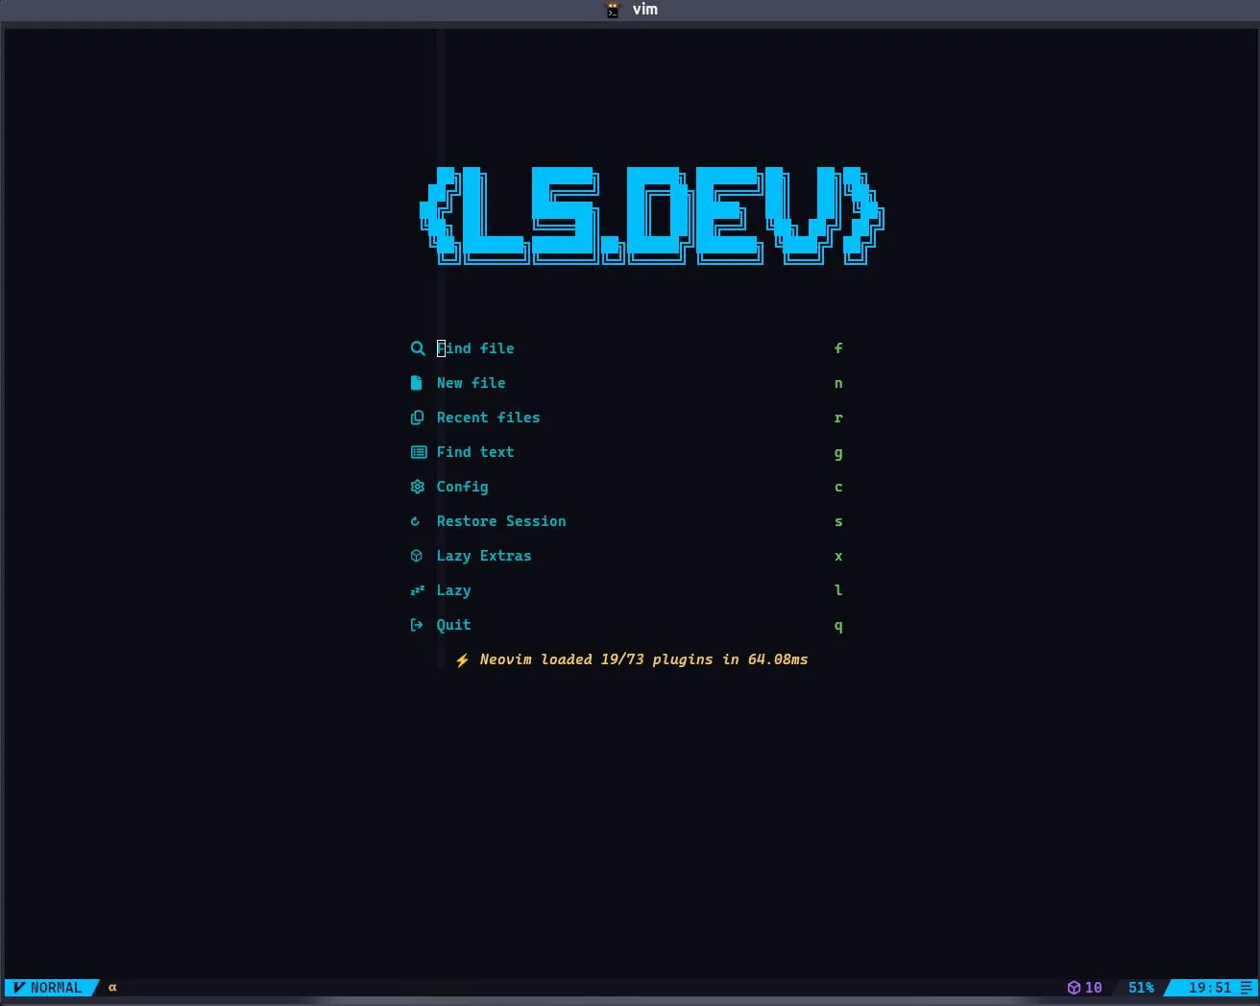Image resolution: width=1260 pixels, height=1006 pixels.
Task: Click the purple package icon in the statusline
Action: (1074, 988)
